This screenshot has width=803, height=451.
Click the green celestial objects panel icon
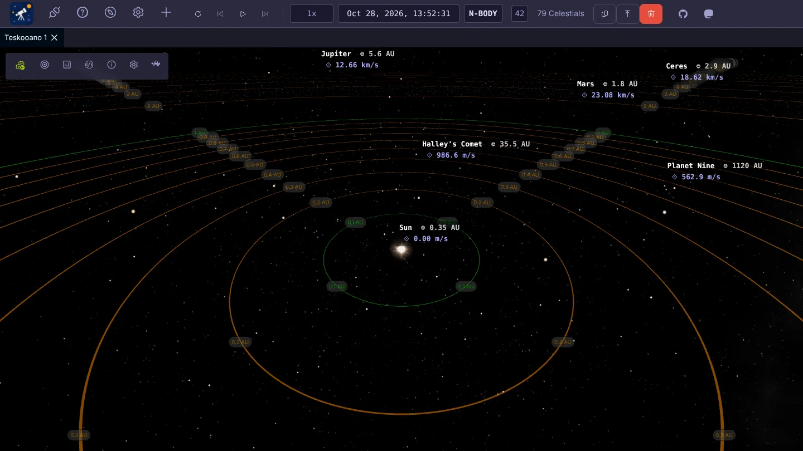pos(21,65)
